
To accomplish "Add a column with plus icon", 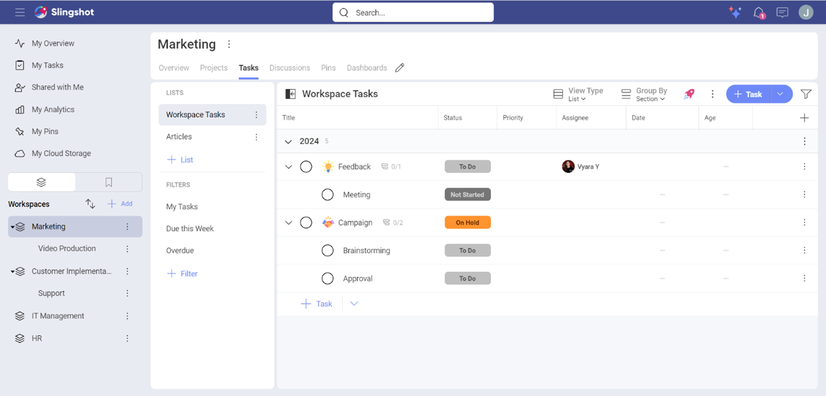I will 804,118.
